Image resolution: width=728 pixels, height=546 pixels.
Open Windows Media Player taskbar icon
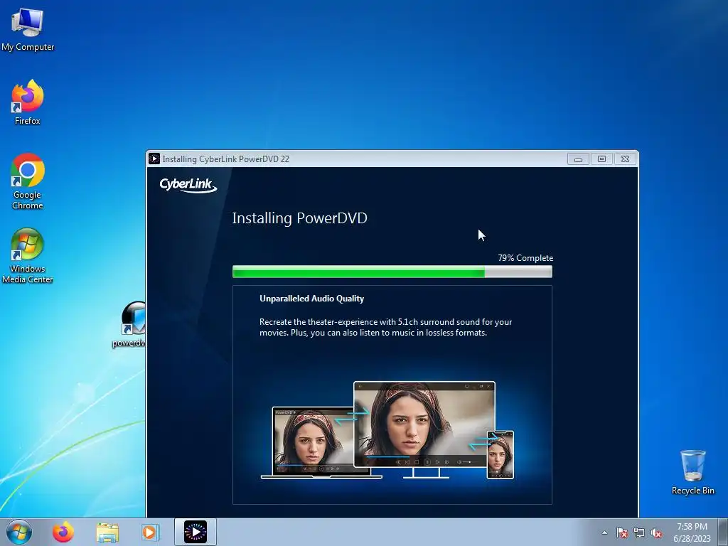(150, 532)
